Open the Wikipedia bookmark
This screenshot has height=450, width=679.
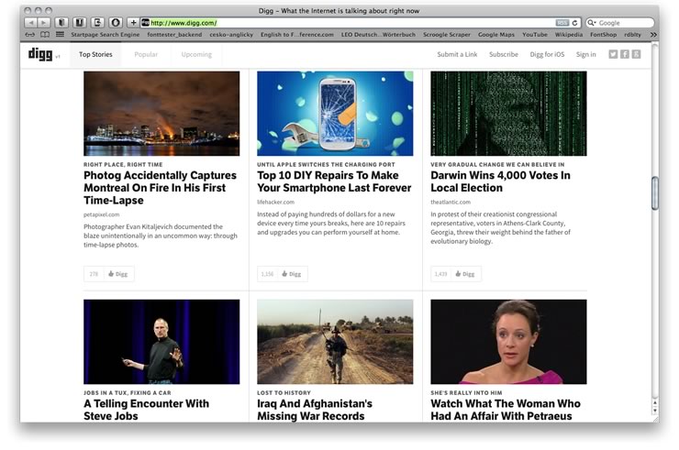point(569,34)
